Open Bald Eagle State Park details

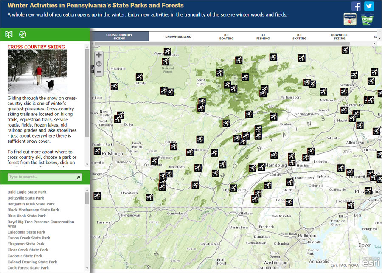[x=27, y=192]
